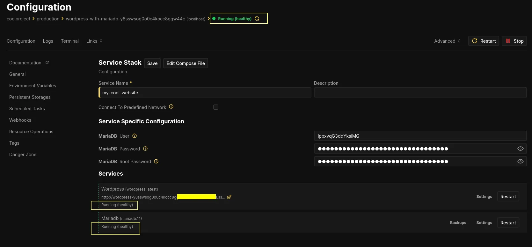Stop the service with the Stop button
The image size is (532, 247).
514,41
